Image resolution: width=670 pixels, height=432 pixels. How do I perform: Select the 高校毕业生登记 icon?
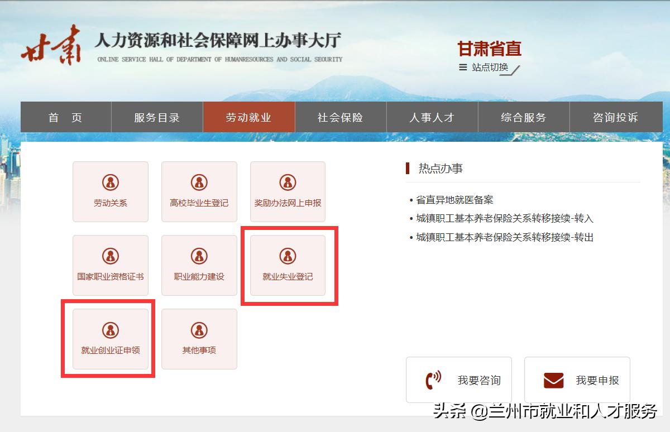199,191
